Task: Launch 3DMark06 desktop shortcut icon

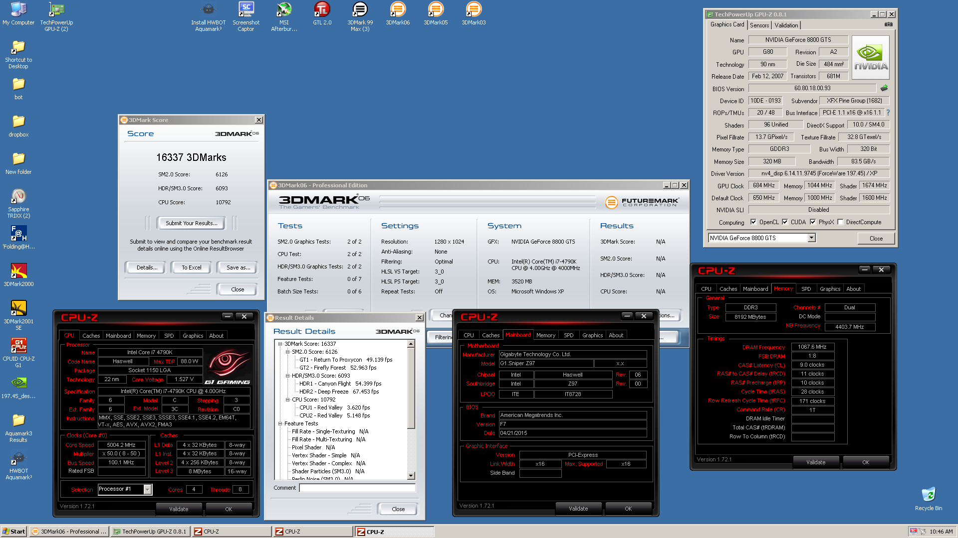Action: [x=398, y=13]
